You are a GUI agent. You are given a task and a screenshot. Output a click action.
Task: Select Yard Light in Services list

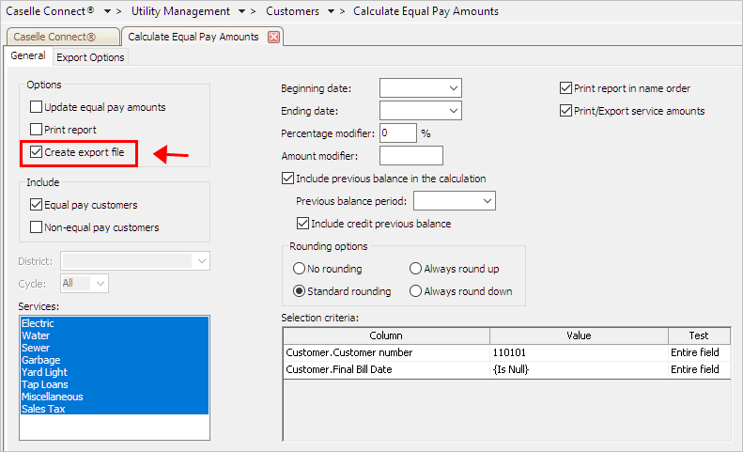pos(115,372)
